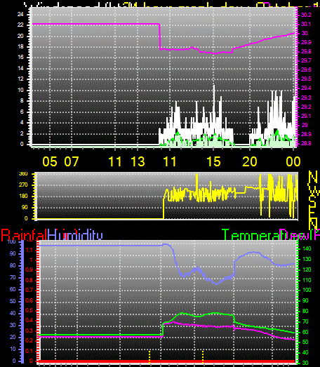This screenshot has width=320, height=367.
Task: Click the 30.1 value on magenta pressure axis
Action: pyautogui.click(x=306, y=24)
